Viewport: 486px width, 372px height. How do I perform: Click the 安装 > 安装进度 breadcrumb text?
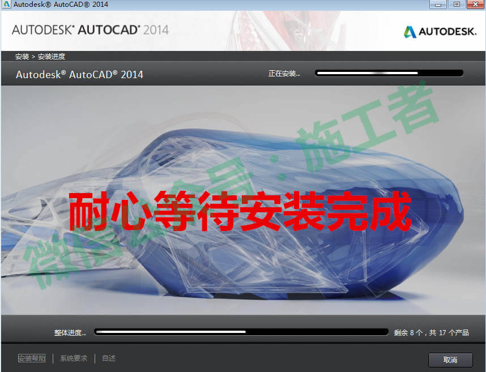coord(40,57)
